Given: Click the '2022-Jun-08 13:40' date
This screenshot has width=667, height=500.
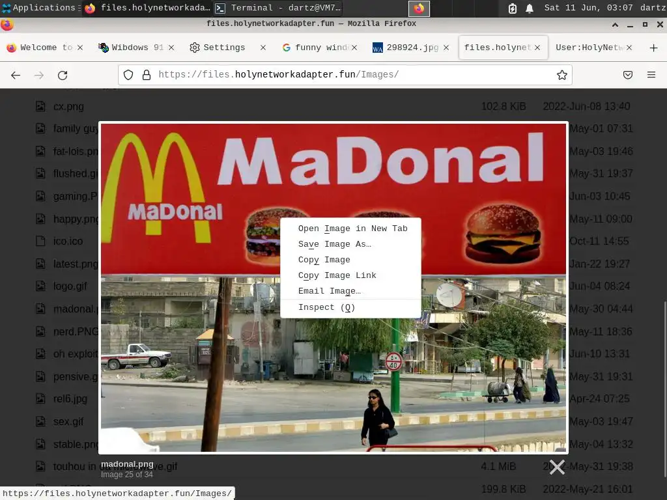Looking at the screenshot, I should click(587, 106).
